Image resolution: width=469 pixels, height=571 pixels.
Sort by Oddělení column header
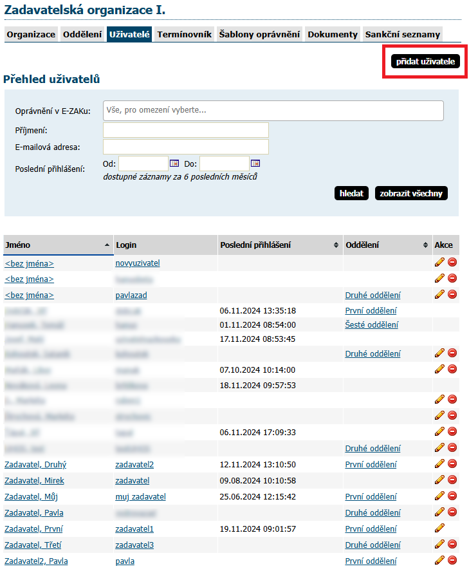[x=425, y=245]
